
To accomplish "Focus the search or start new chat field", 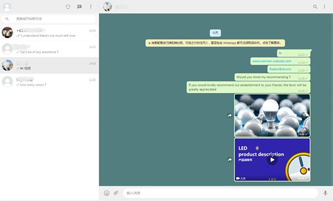I will (49, 19).
